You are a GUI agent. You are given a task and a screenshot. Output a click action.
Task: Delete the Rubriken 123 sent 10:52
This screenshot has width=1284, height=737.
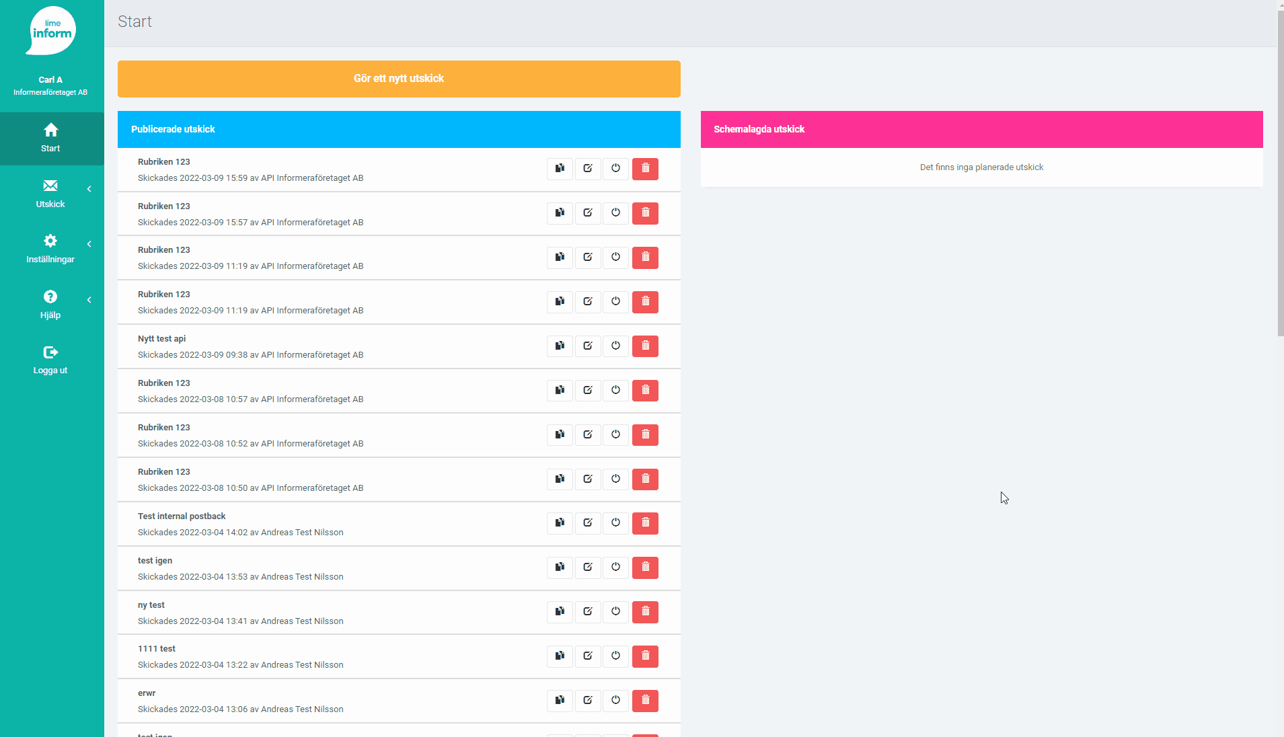click(x=645, y=435)
